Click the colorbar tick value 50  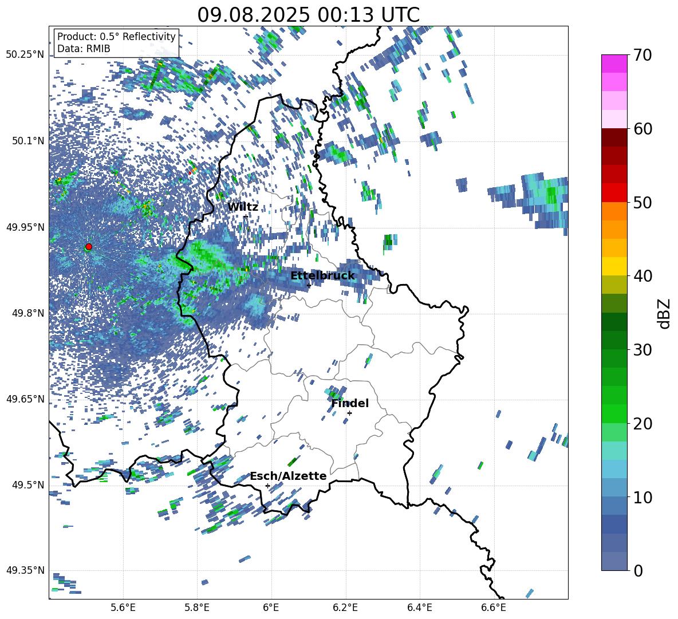click(642, 202)
